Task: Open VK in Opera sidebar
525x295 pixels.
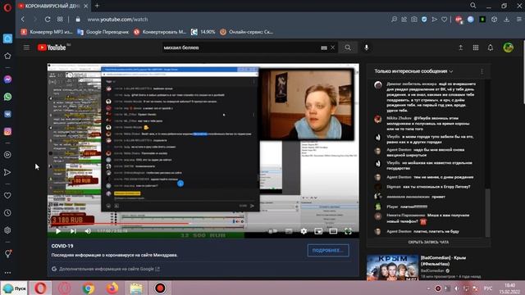Action: pyautogui.click(x=7, y=114)
